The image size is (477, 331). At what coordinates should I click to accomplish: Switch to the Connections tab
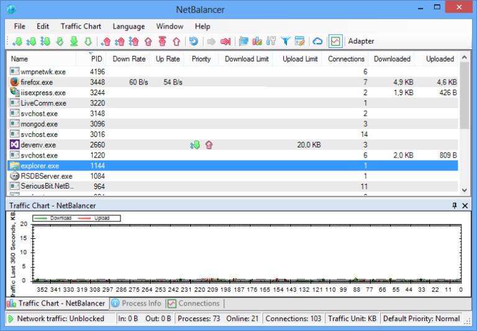pyautogui.click(x=194, y=303)
